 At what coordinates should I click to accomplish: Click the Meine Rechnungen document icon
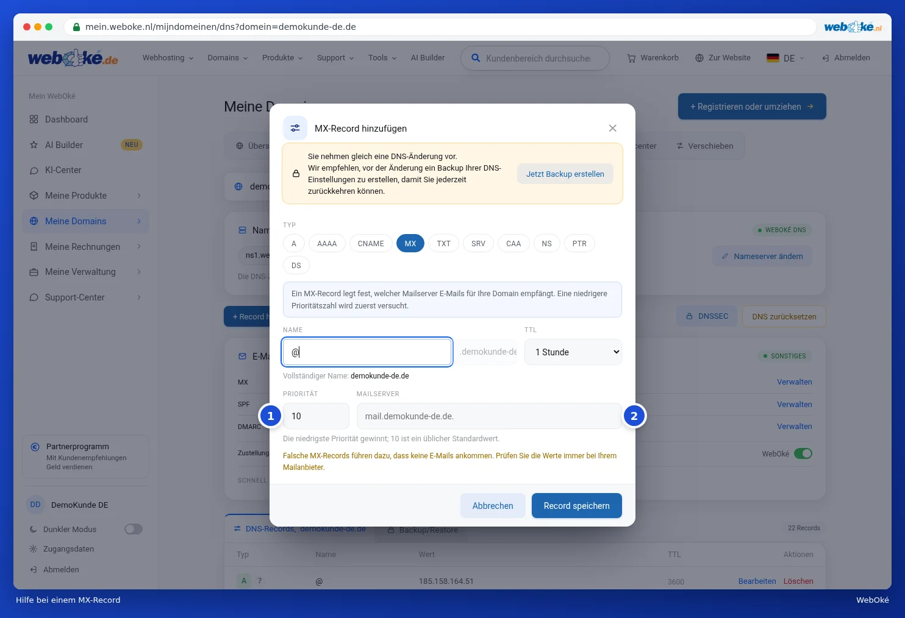[x=34, y=247]
